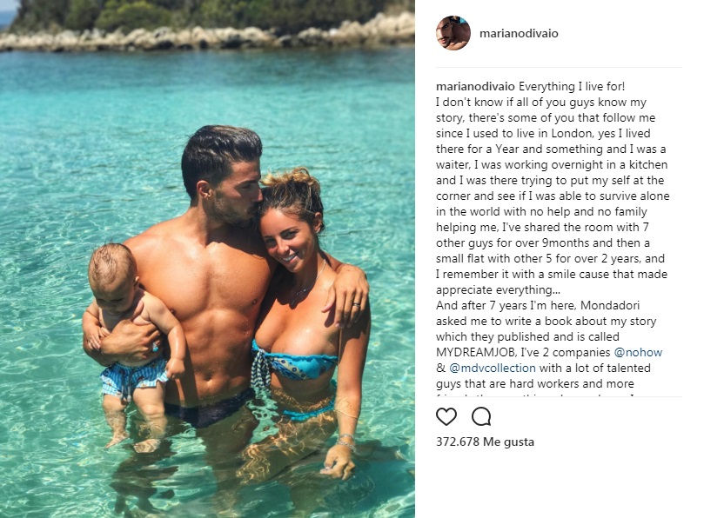
Task: Follow the @nohow mention link
Action: point(638,352)
